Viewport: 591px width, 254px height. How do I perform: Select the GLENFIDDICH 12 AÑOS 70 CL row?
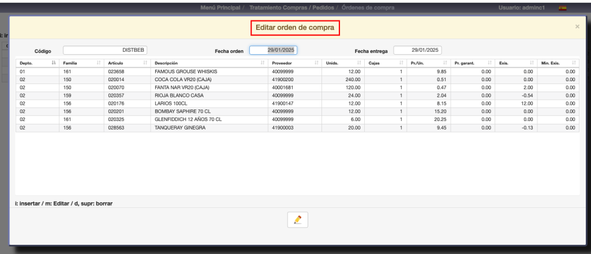(x=297, y=120)
